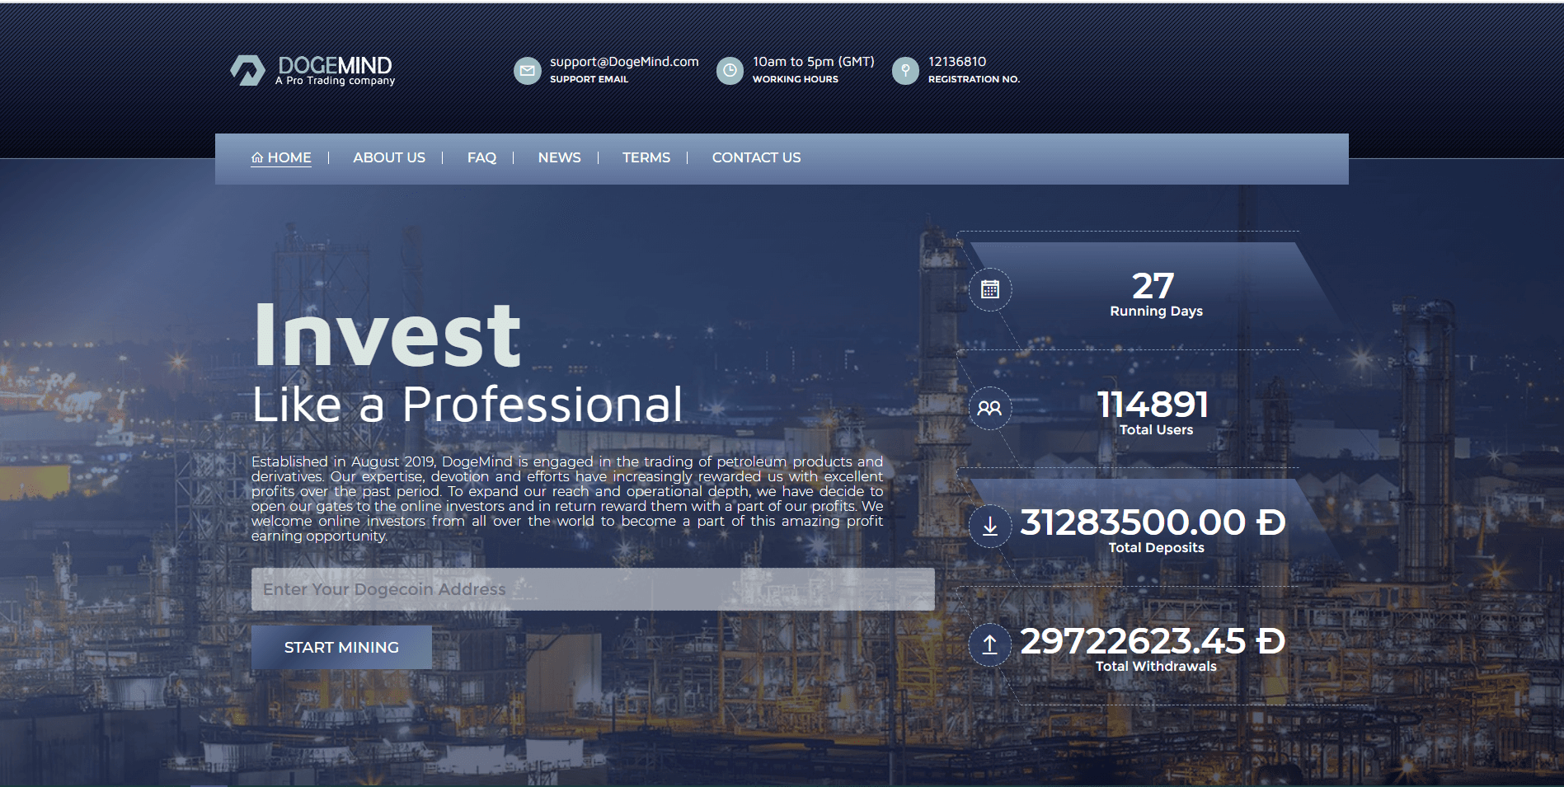View the Terms page

646,157
